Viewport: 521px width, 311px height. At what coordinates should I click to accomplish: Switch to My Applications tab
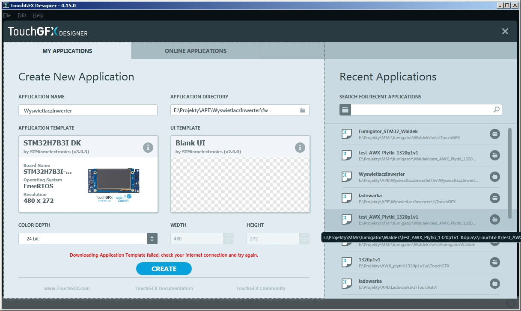click(67, 51)
